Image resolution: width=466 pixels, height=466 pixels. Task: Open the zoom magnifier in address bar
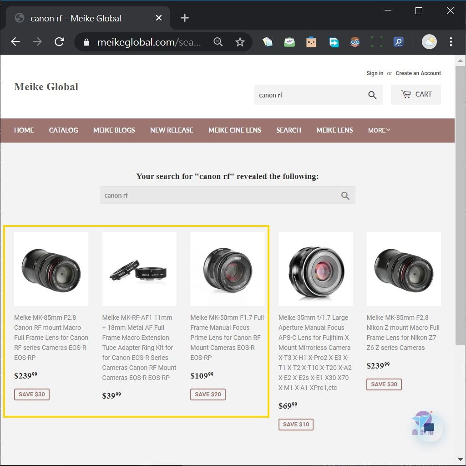point(218,42)
